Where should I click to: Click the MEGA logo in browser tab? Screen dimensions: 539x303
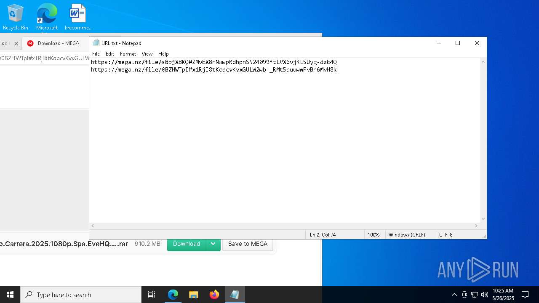point(30,43)
